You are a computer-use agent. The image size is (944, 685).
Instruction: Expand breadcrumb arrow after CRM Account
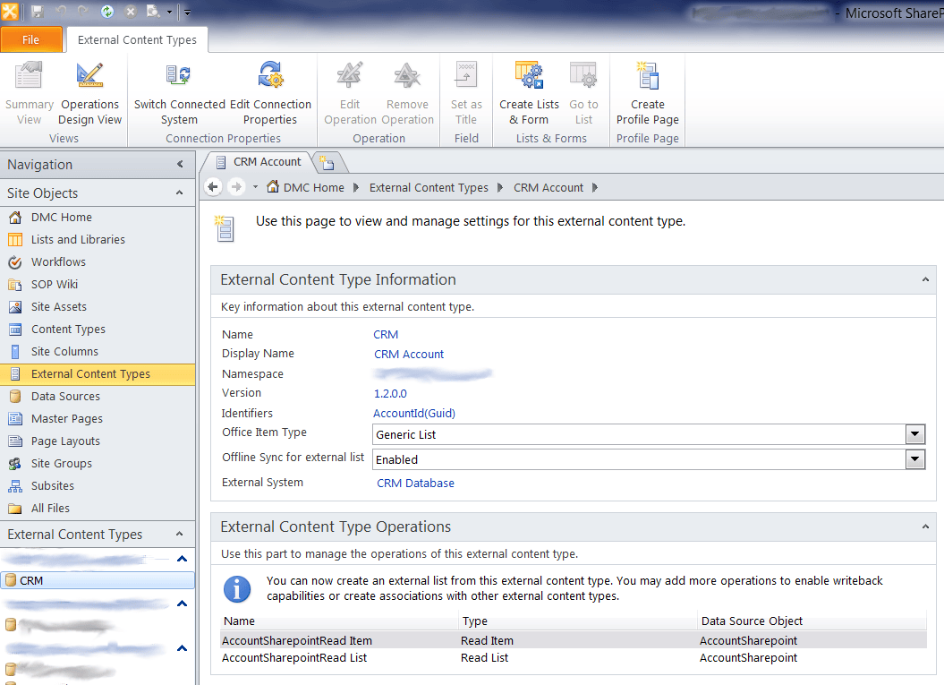[x=595, y=187]
